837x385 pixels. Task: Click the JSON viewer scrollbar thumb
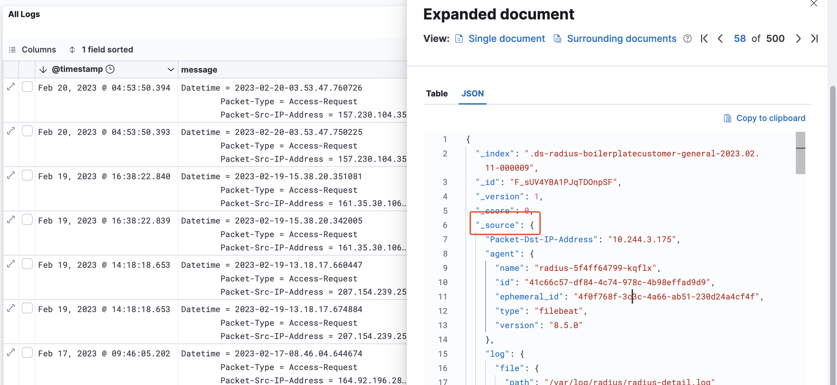coord(800,153)
